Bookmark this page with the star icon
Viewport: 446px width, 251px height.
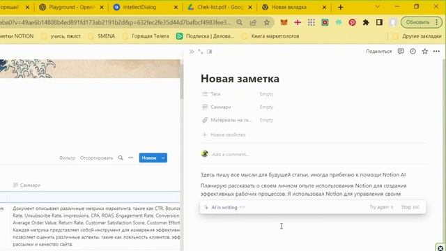[267, 22]
